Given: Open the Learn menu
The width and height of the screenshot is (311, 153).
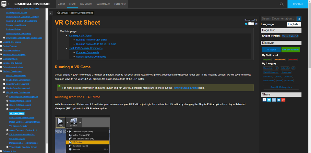Looking at the screenshot, I should click(72, 4).
